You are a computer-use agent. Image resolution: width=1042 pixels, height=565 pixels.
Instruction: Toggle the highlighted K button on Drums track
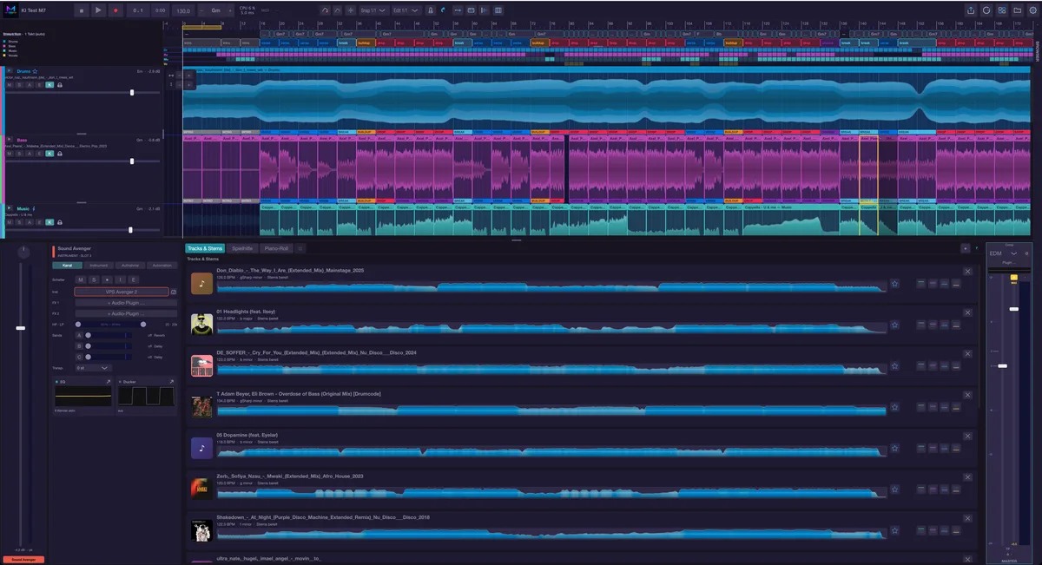click(x=49, y=84)
